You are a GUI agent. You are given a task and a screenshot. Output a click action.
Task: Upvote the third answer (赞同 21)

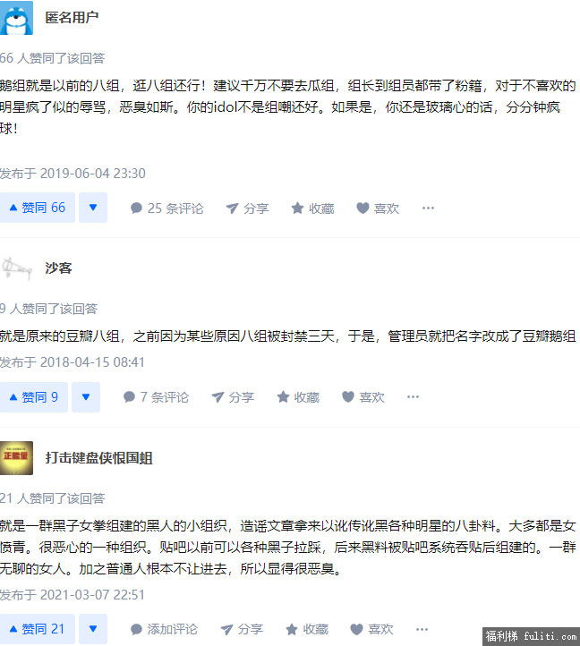pyautogui.click(x=37, y=629)
